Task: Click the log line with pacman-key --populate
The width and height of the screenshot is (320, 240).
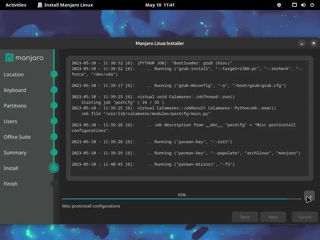Action: (x=186, y=153)
